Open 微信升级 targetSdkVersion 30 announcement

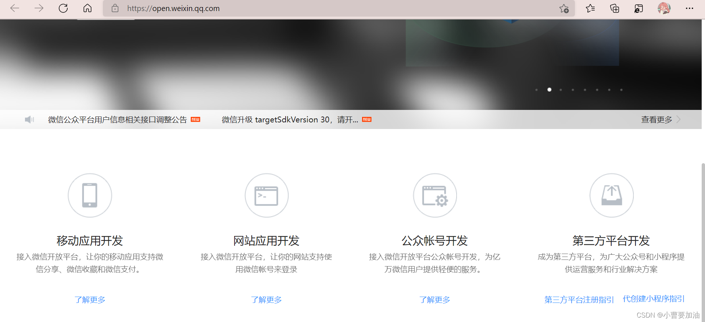pos(290,119)
